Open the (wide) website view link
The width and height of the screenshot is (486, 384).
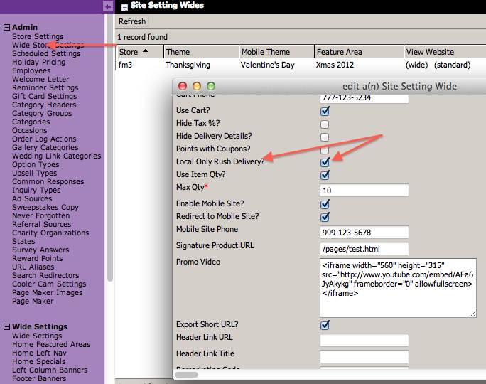[x=417, y=65]
